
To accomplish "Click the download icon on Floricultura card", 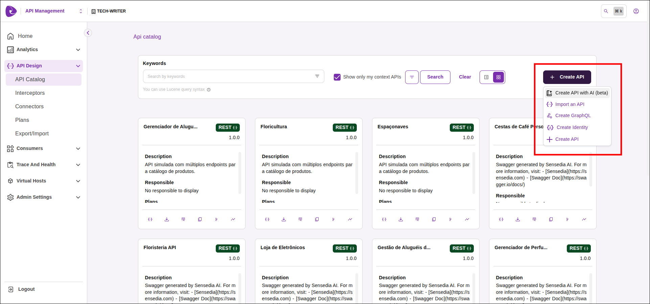I will point(283,219).
